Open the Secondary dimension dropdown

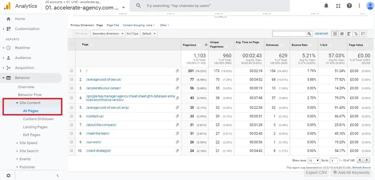click(108, 34)
